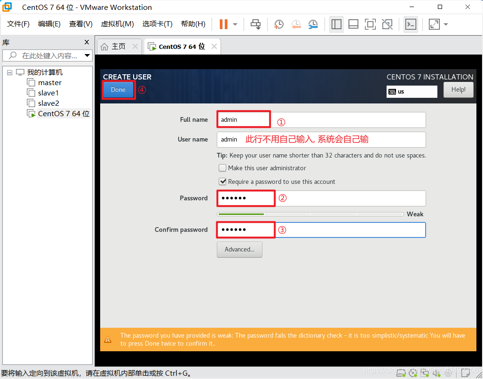Toggle the library sidebar view

(336, 24)
